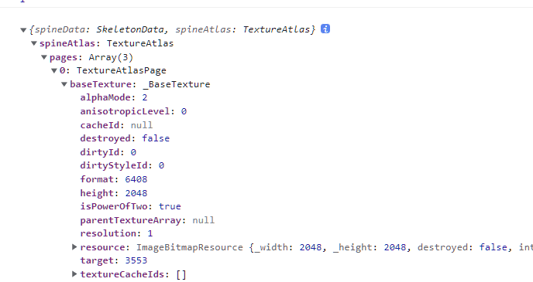
Task: Click the target 3553 value
Action: 136,260
